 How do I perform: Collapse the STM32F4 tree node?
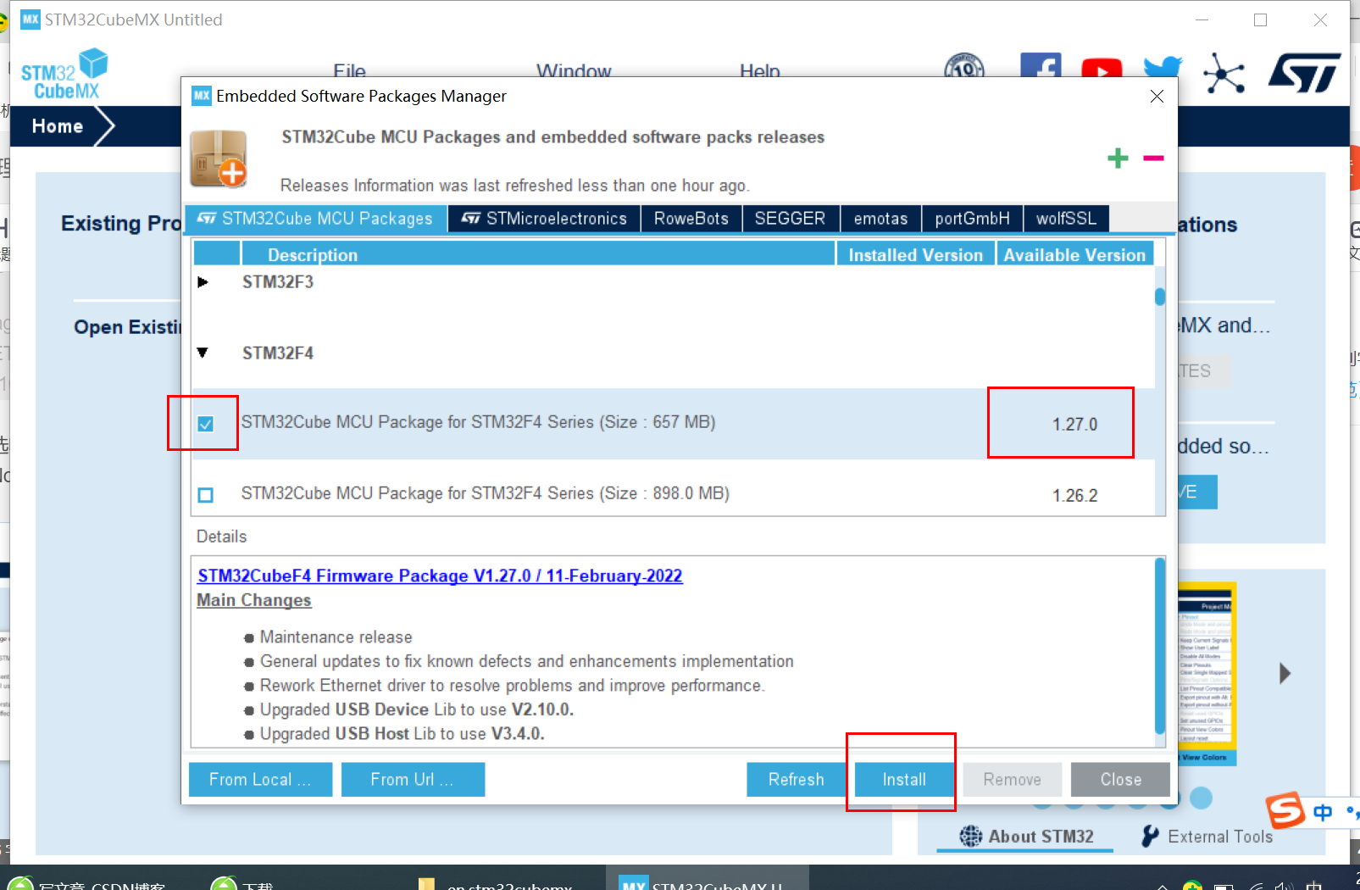pyautogui.click(x=203, y=353)
